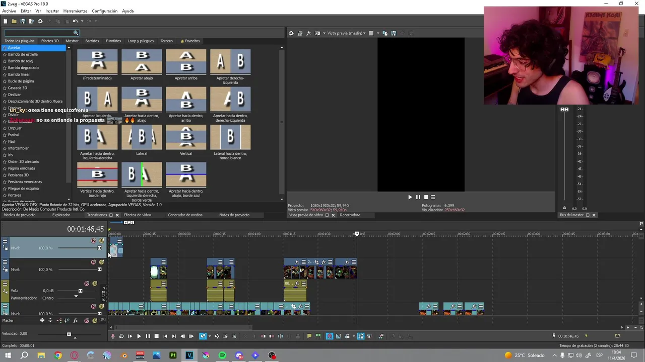Click Go to start button

point(165,336)
